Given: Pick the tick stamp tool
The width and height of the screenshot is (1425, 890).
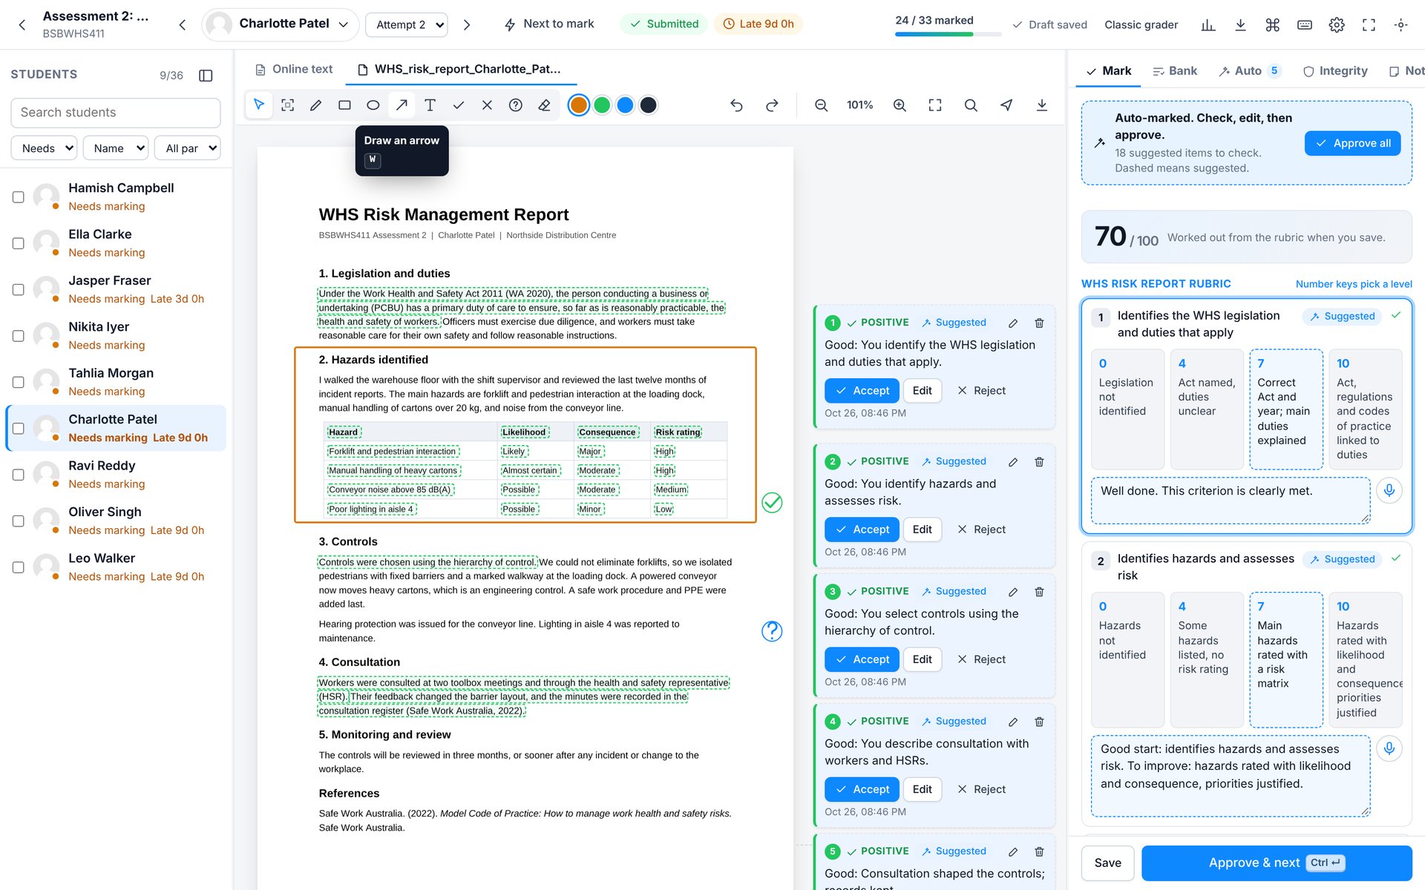Looking at the screenshot, I should [x=459, y=105].
